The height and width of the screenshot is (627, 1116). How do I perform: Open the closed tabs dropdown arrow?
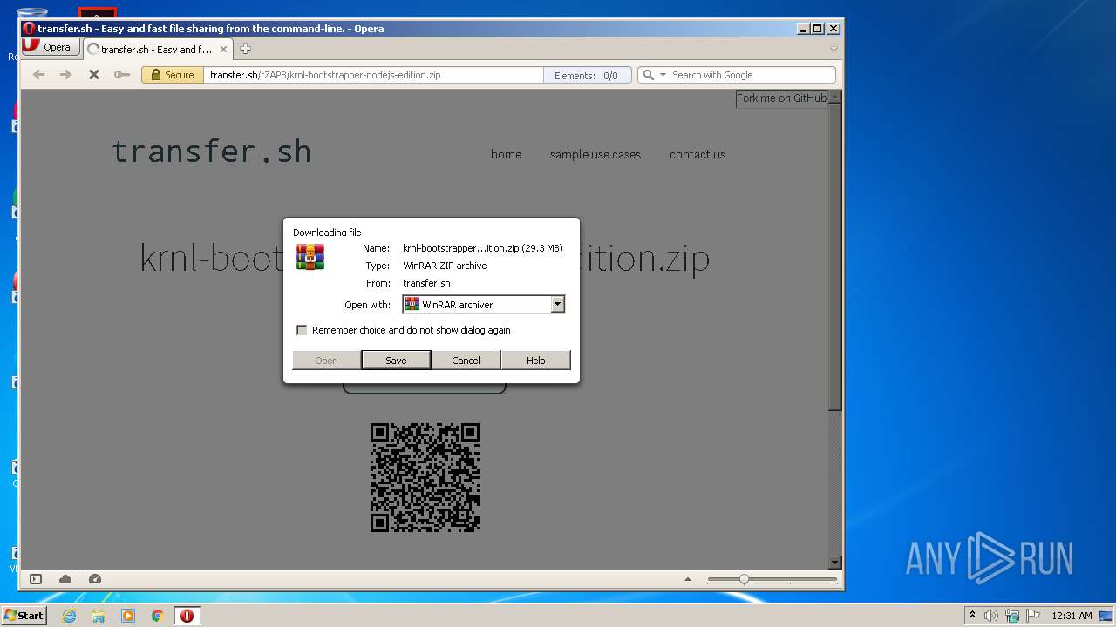point(834,49)
